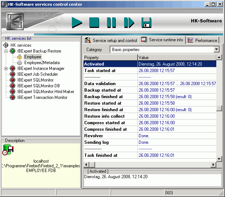Click the Property column header

click(110, 58)
